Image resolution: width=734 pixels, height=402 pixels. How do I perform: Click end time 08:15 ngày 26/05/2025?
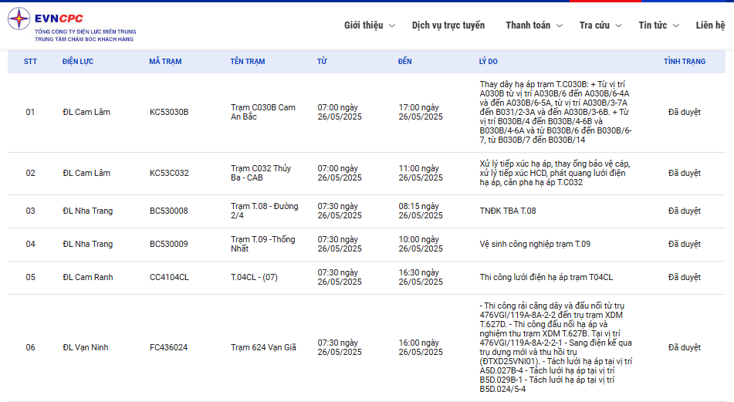421,211
